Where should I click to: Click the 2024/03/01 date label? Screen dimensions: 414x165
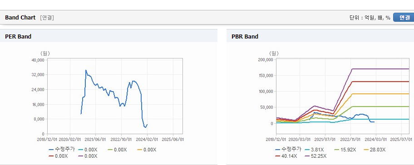tap(376, 139)
